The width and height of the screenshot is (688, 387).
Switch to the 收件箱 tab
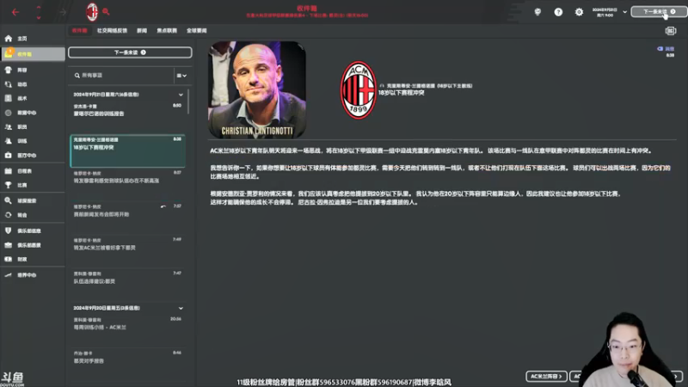pyautogui.click(x=80, y=31)
